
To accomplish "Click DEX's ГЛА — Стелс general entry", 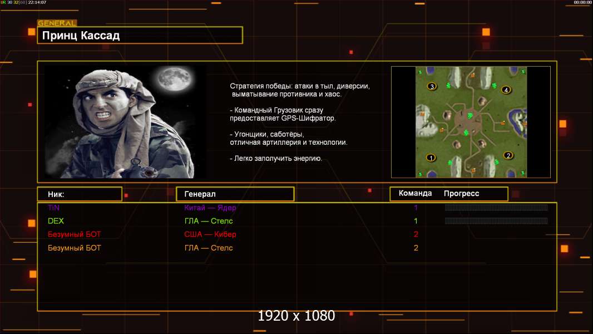I will point(209,221).
